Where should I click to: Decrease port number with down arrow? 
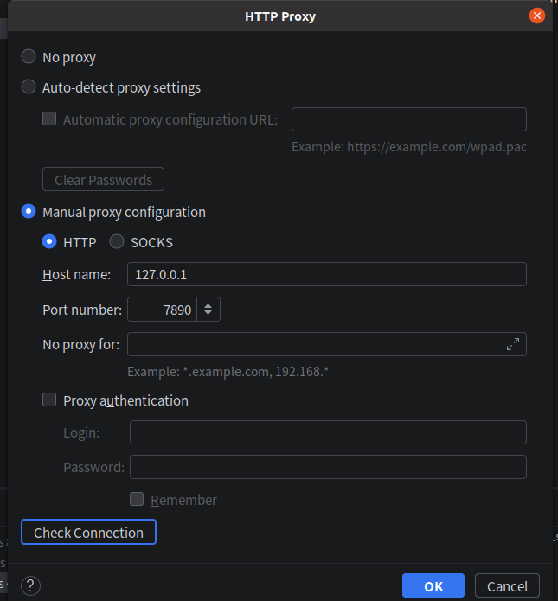208,313
